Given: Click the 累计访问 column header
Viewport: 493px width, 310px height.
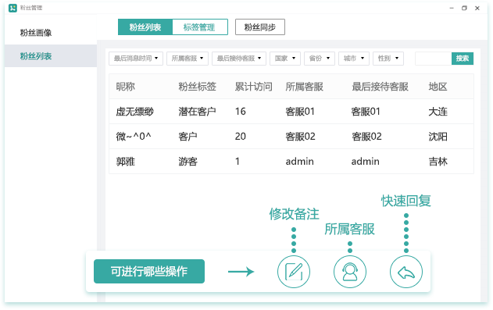Looking at the screenshot, I should point(253,87).
